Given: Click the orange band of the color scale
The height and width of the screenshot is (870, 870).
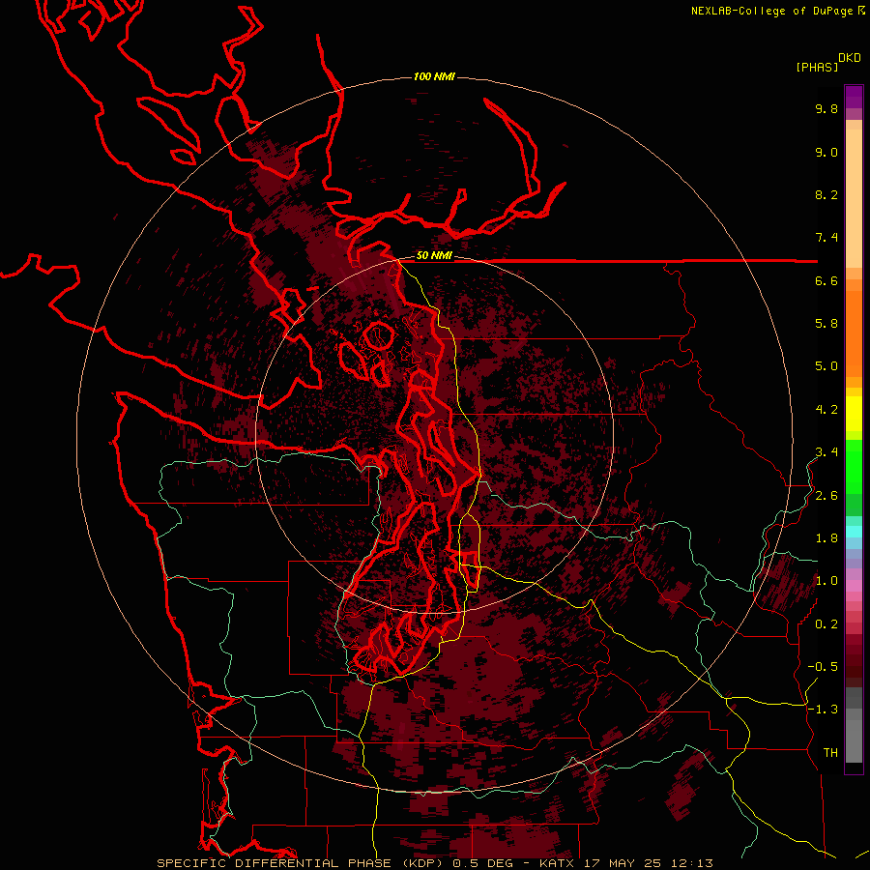Looking at the screenshot, I should click(x=854, y=333).
